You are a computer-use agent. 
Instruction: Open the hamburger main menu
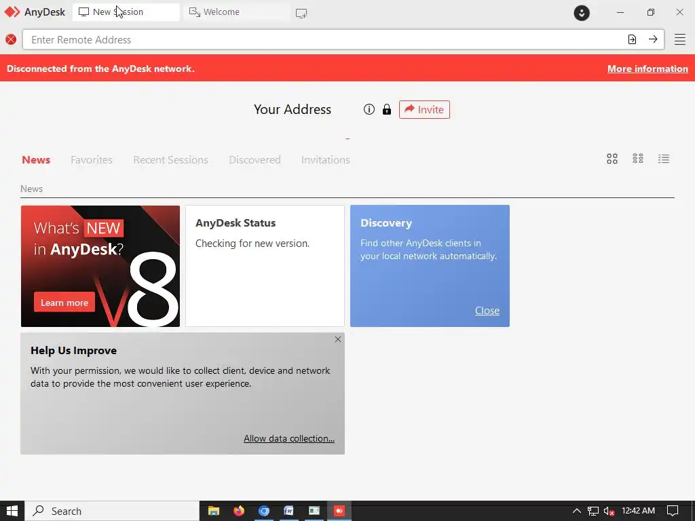tap(680, 39)
